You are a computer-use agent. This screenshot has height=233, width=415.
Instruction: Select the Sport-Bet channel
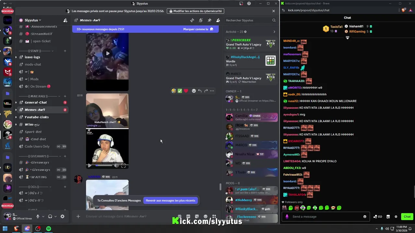point(43,132)
